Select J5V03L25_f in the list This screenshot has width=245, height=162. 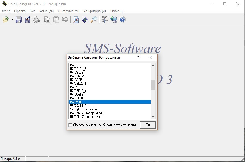[110, 84]
